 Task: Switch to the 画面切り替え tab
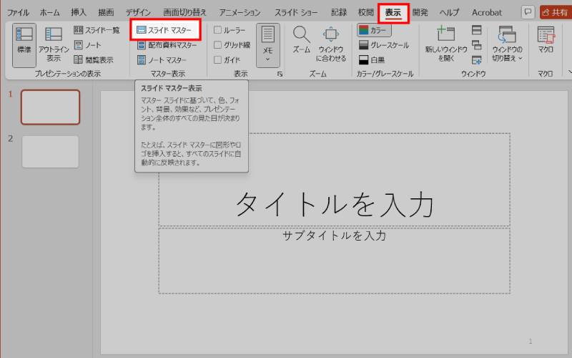pos(184,12)
